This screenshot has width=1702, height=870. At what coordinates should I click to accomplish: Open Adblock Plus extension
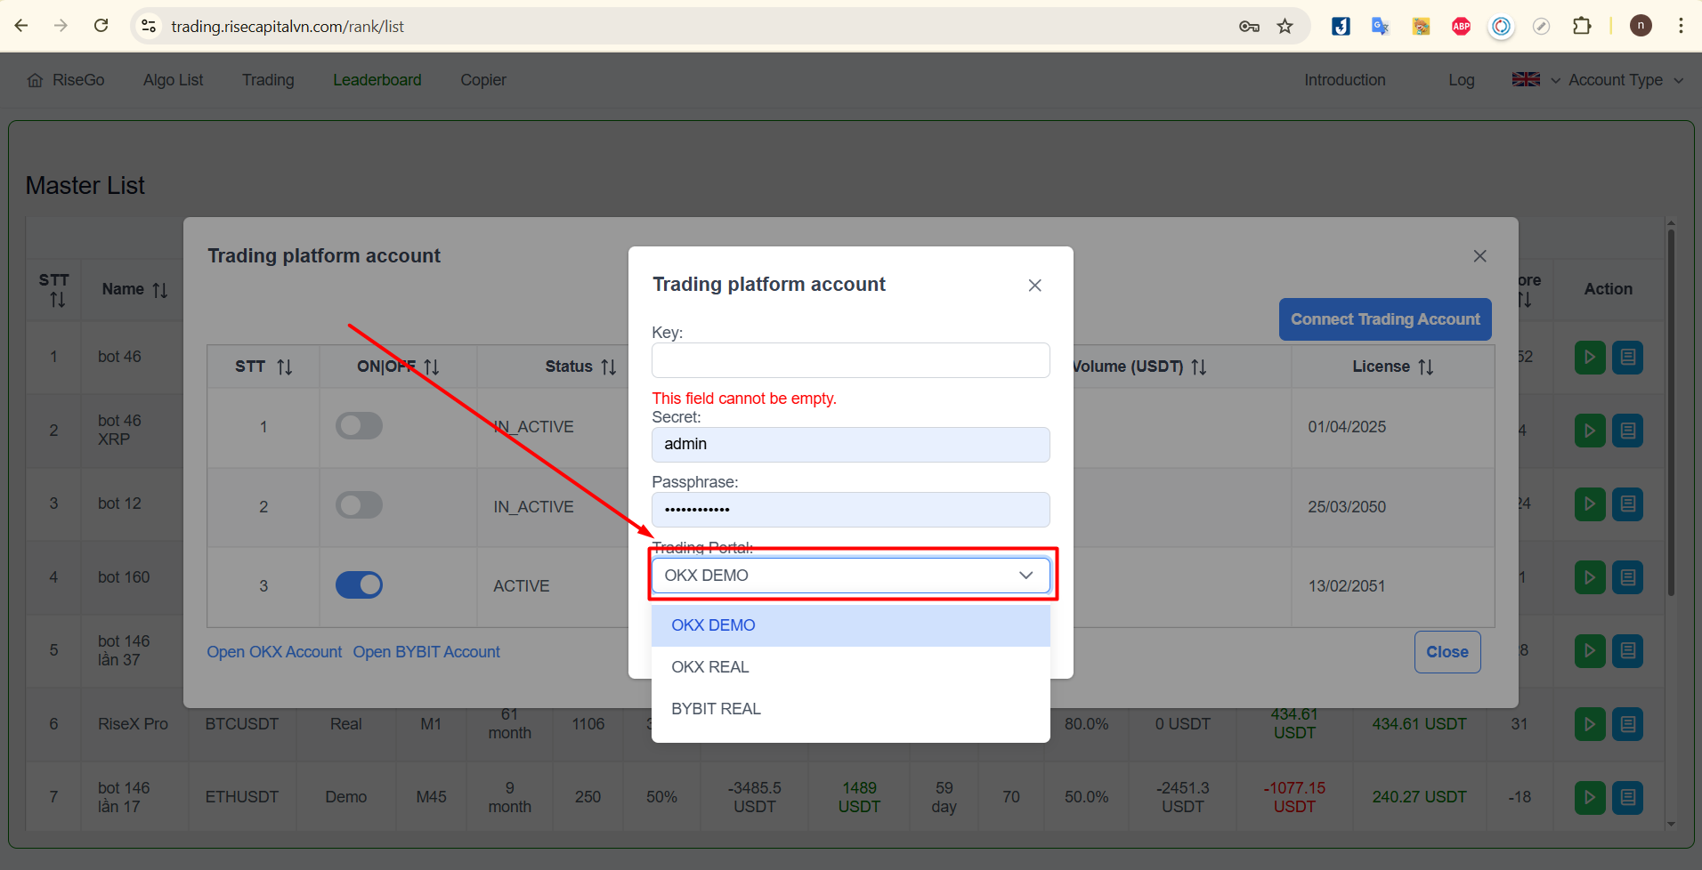[x=1461, y=26]
